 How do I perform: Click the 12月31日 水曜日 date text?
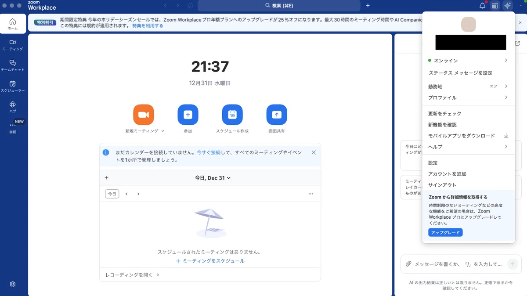point(210,83)
